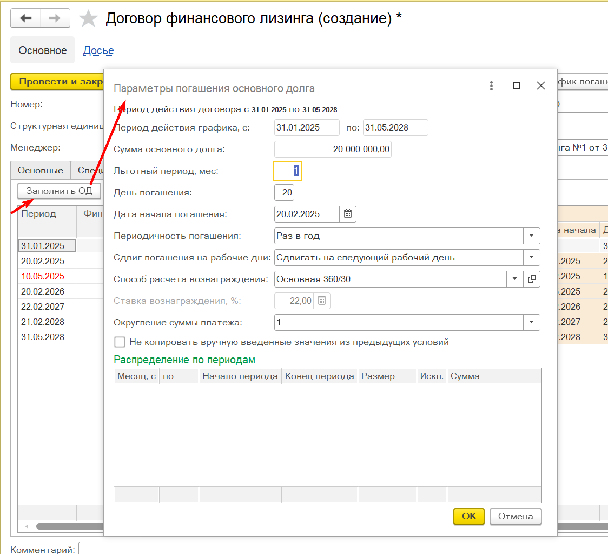608x554 pixels.
Task: Maximize the repayment parameters dialog
Action: (x=516, y=86)
